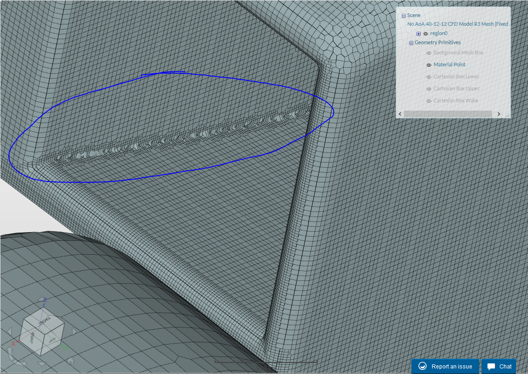Image resolution: width=528 pixels, height=374 pixels.
Task: Click the scene panel resize grip
Action: point(507,115)
